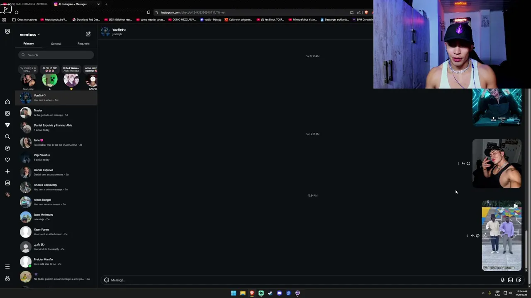
Task: View the Minecraft creeper AL FIN LE DIJE note
Action: coord(50,79)
